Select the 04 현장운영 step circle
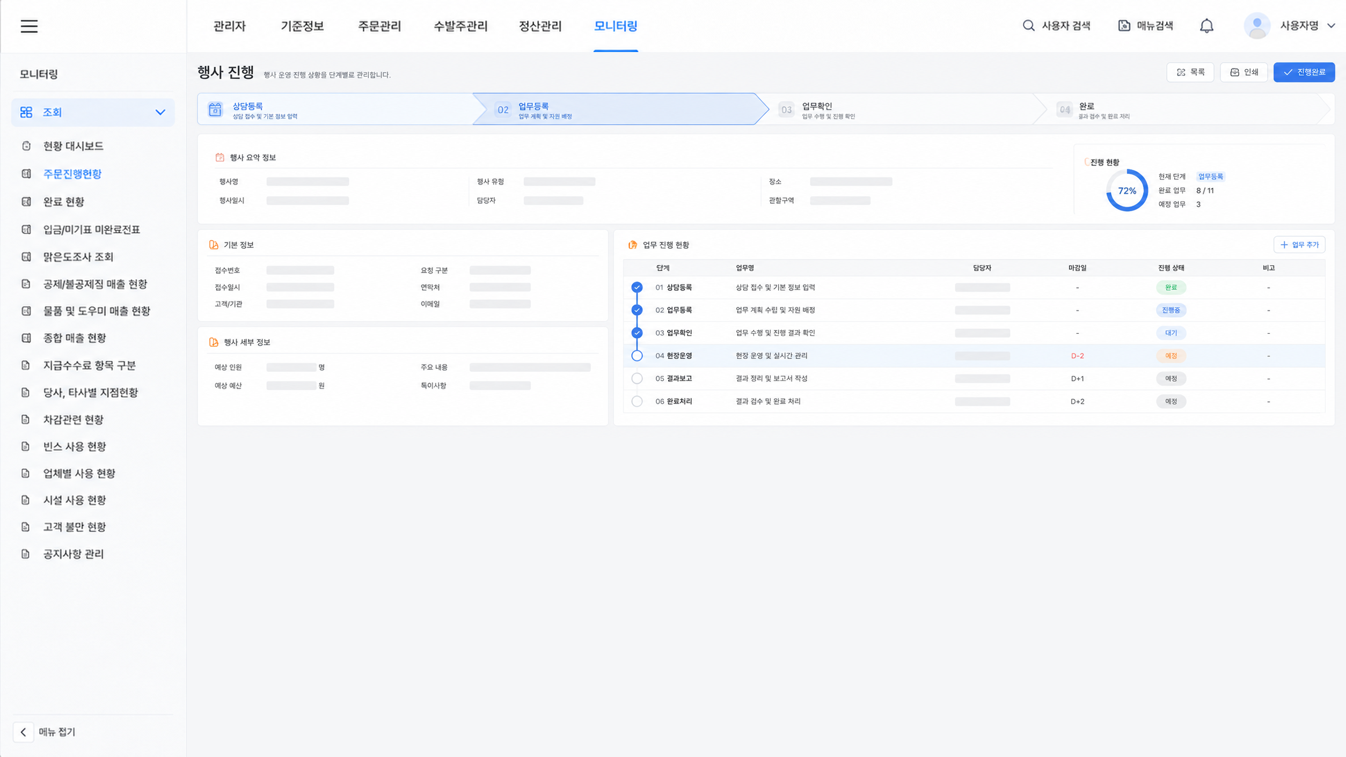This screenshot has width=1346, height=757. pos(637,356)
